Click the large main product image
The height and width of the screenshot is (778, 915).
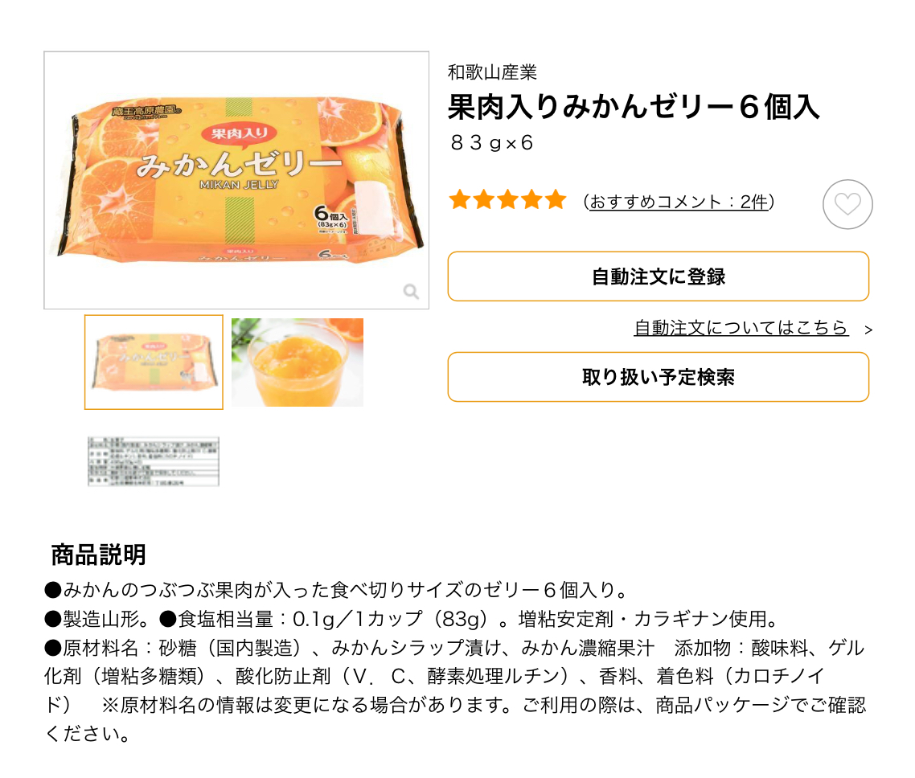(236, 180)
